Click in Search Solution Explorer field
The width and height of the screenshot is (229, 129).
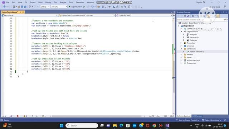[x=200, y=20]
